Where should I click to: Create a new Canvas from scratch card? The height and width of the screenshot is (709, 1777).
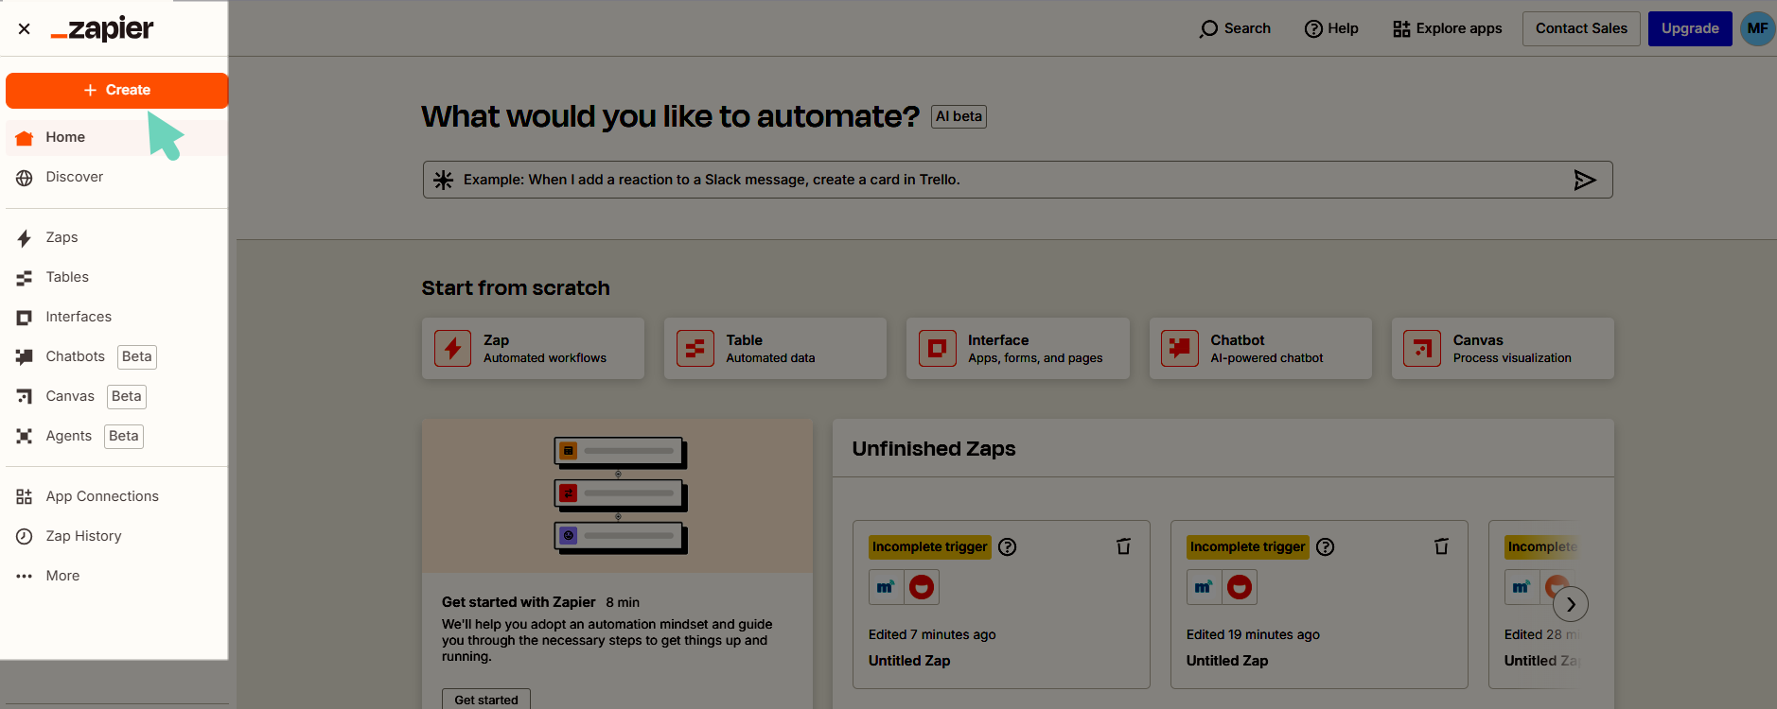point(1503,348)
